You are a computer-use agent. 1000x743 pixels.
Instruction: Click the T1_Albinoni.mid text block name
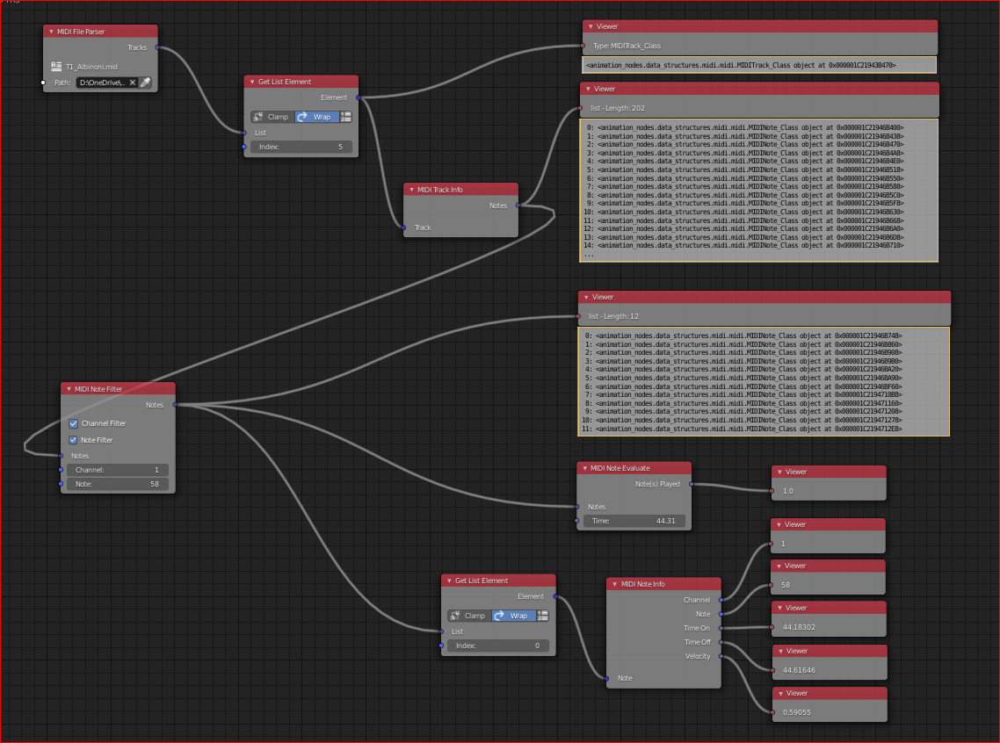click(92, 66)
